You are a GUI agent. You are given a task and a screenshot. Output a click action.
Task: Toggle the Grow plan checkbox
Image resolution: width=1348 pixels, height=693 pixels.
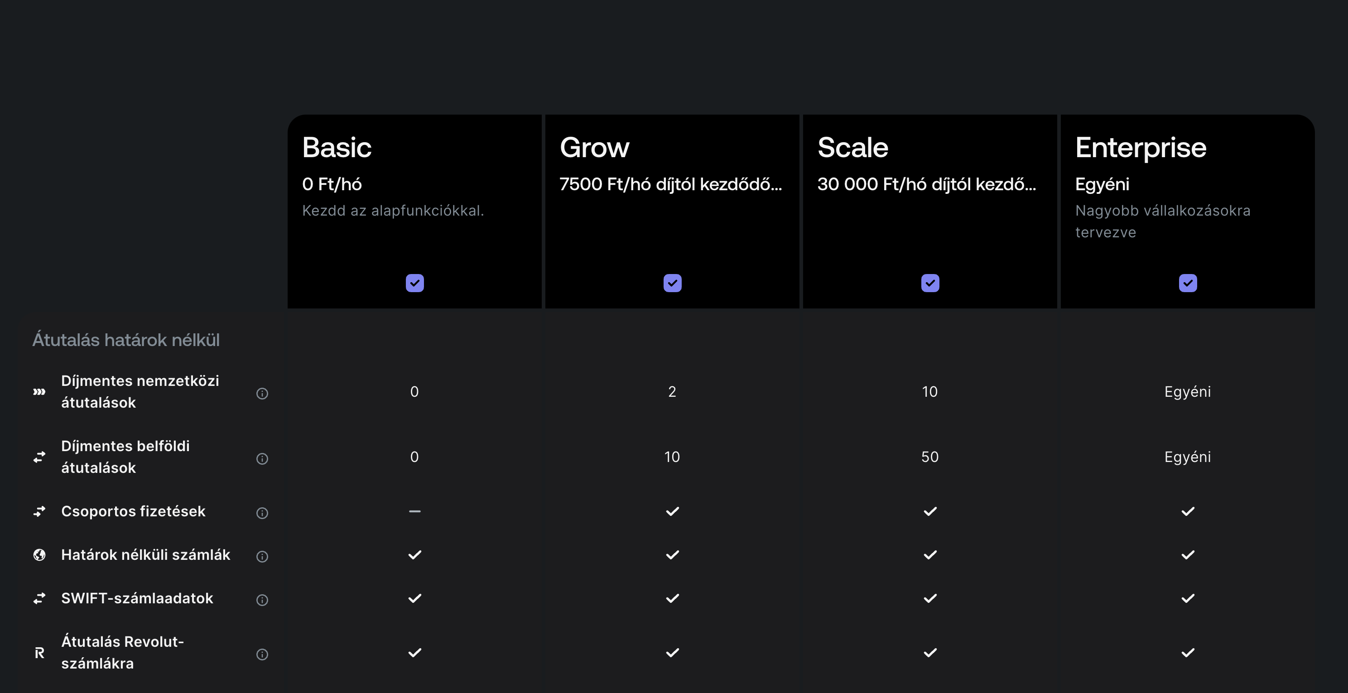(x=672, y=283)
